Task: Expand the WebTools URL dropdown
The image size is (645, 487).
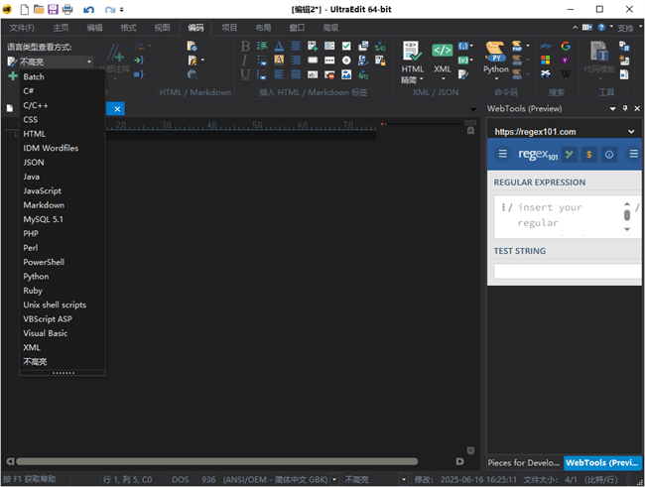Action: [631, 131]
